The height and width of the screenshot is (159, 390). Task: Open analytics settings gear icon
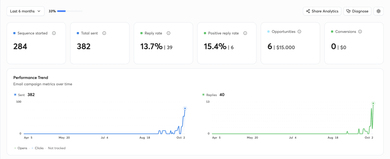(x=378, y=11)
